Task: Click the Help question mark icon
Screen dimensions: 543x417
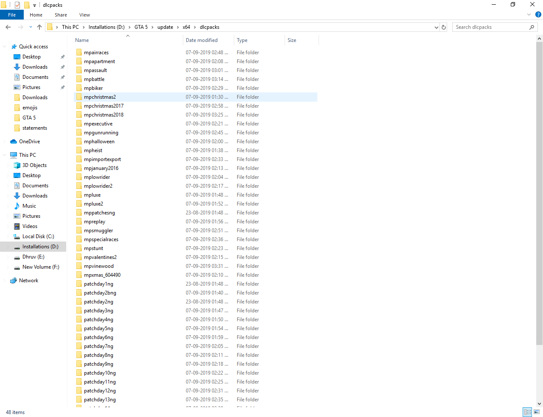Action: 538,14
